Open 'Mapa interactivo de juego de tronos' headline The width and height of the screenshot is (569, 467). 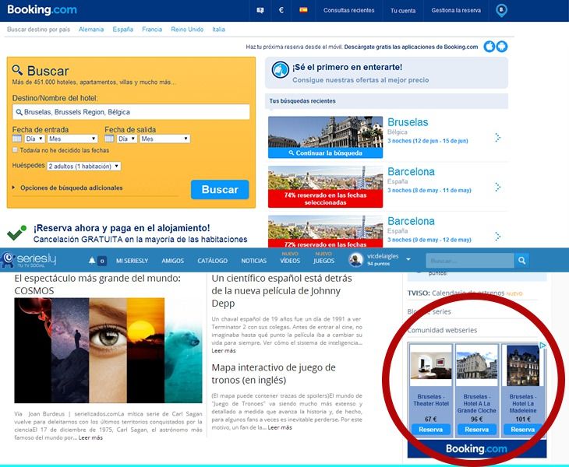tap(274, 374)
